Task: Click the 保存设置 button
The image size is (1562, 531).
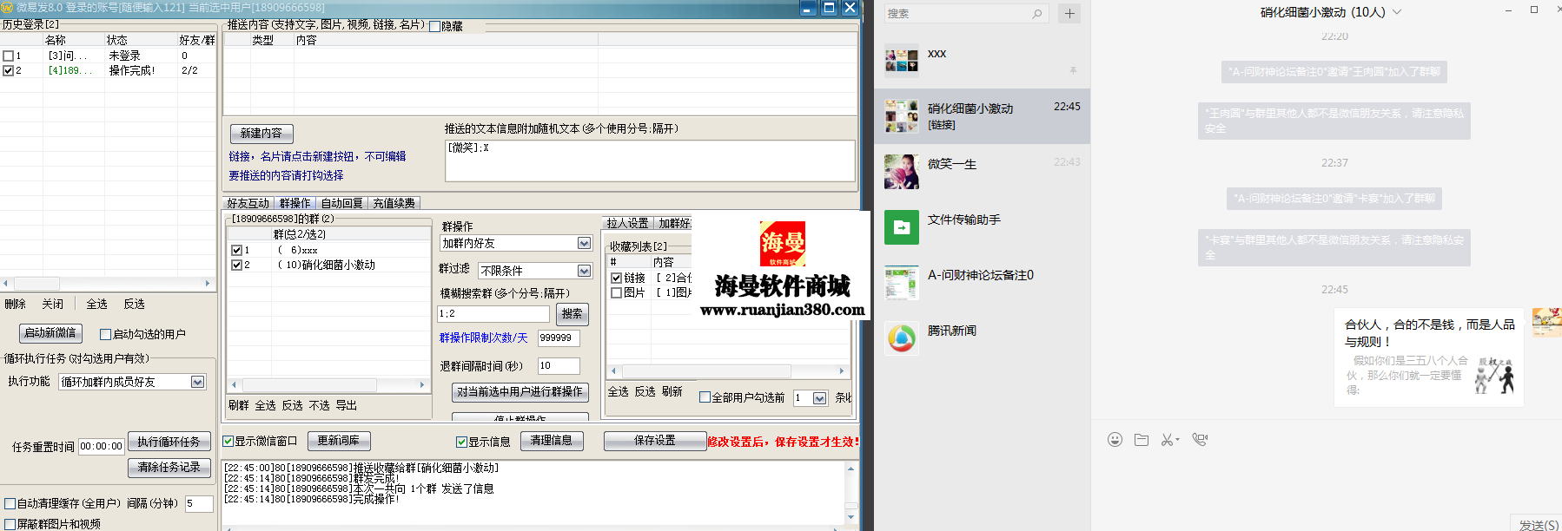Action: 655,441
